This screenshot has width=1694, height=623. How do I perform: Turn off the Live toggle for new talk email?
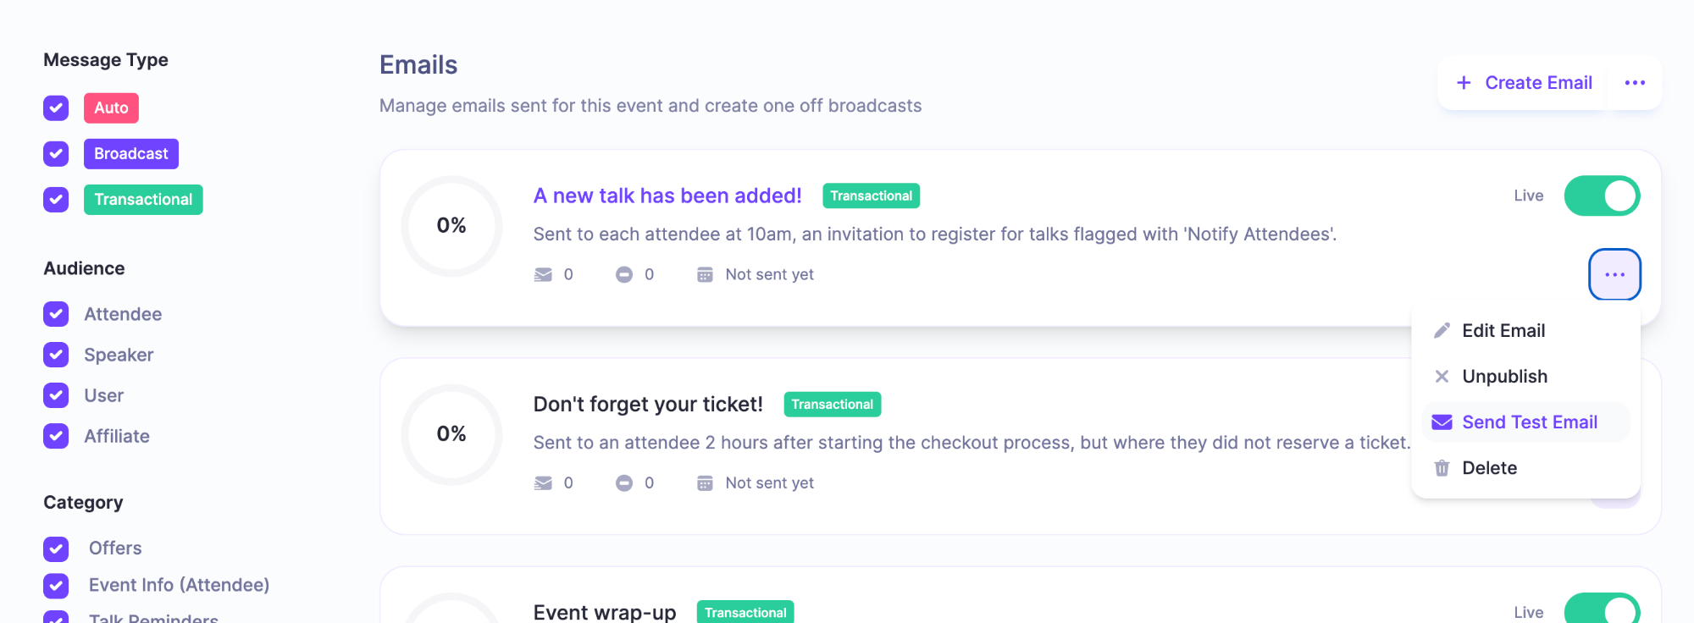point(1601,196)
